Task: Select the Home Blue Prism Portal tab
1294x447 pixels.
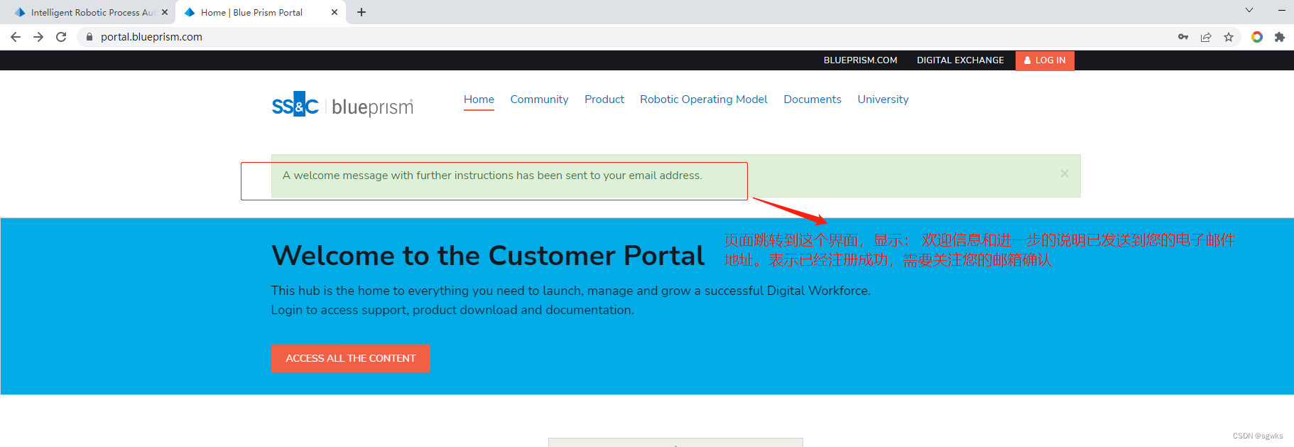Action: point(260,12)
